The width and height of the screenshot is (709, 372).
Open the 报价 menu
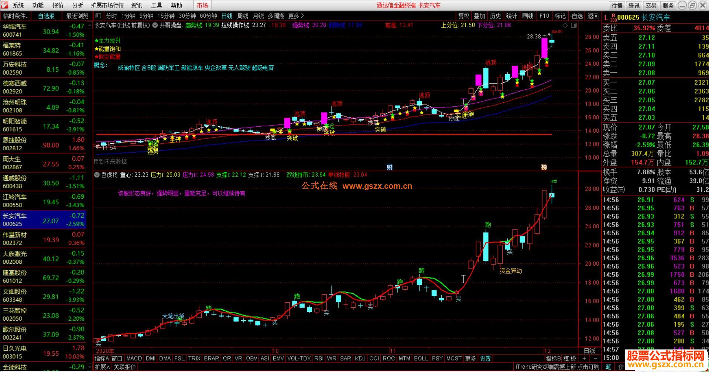(58, 5)
